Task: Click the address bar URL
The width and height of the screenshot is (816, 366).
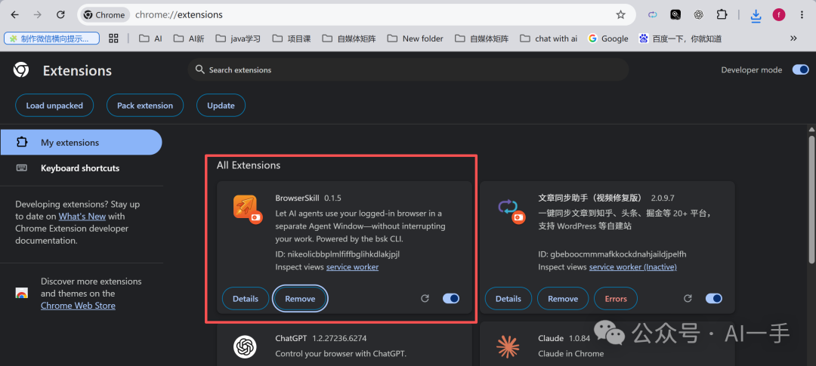Action: pyautogui.click(x=179, y=14)
